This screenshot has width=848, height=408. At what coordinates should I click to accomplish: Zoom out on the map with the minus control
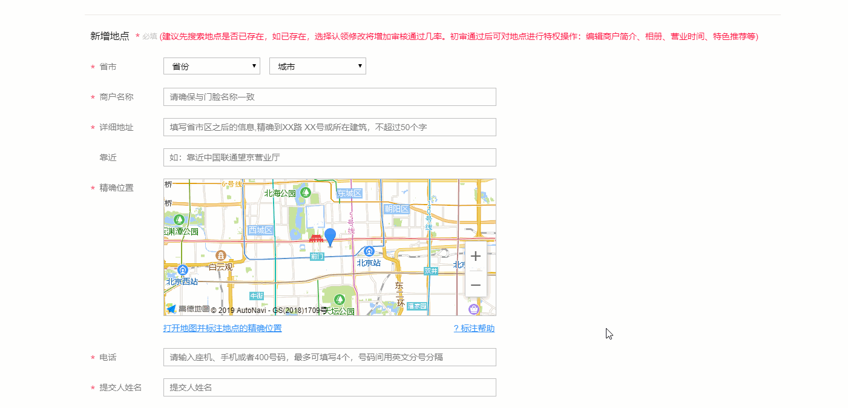476,285
